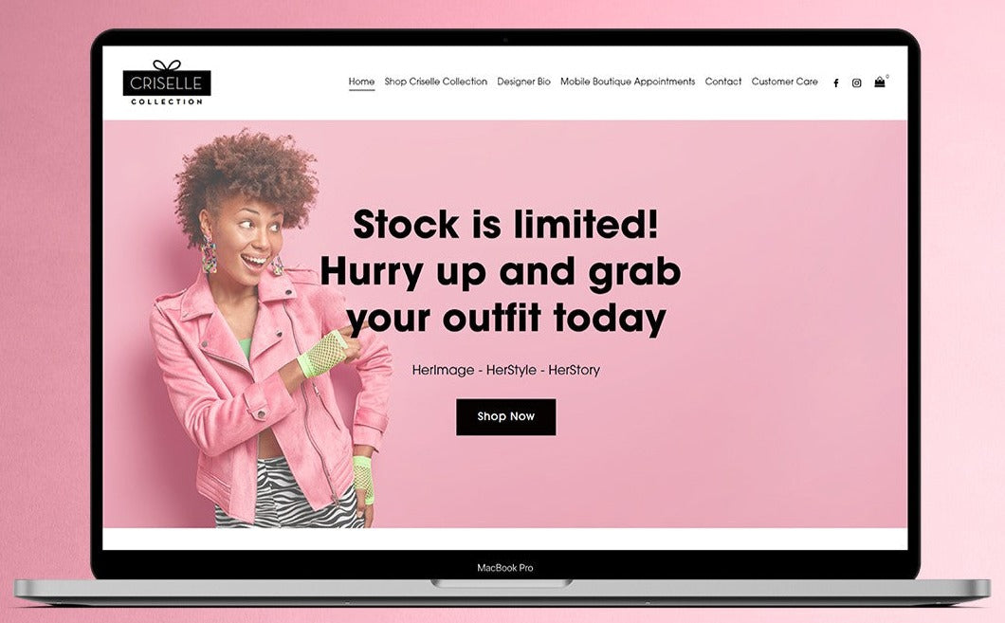The image size is (1005, 623).
Task: Open the Customer Care page
Action: pos(784,82)
